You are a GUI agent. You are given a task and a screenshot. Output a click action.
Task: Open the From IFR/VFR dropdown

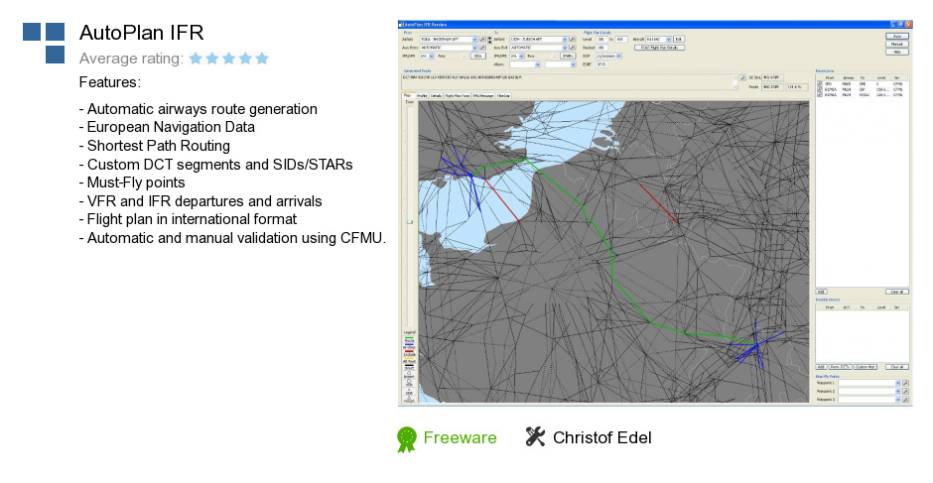[432, 56]
